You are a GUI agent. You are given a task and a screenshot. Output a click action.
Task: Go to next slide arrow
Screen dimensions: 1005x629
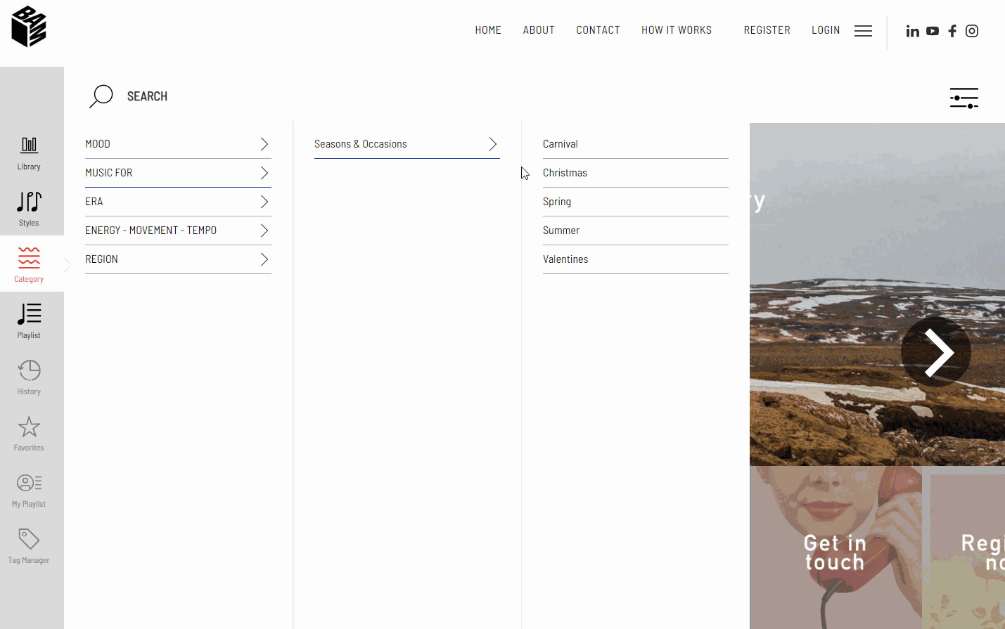(936, 352)
